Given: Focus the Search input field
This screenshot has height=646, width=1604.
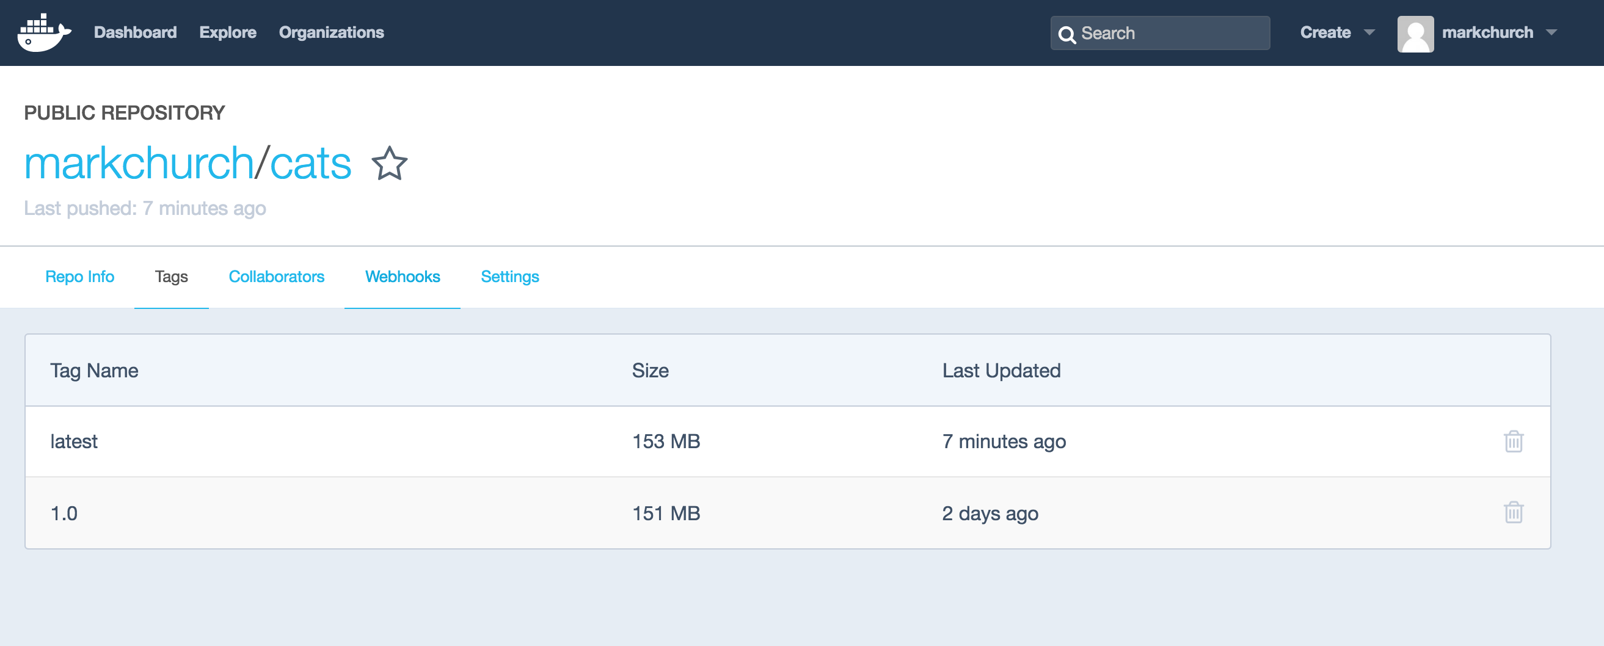Looking at the screenshot, I should 1159,33.
